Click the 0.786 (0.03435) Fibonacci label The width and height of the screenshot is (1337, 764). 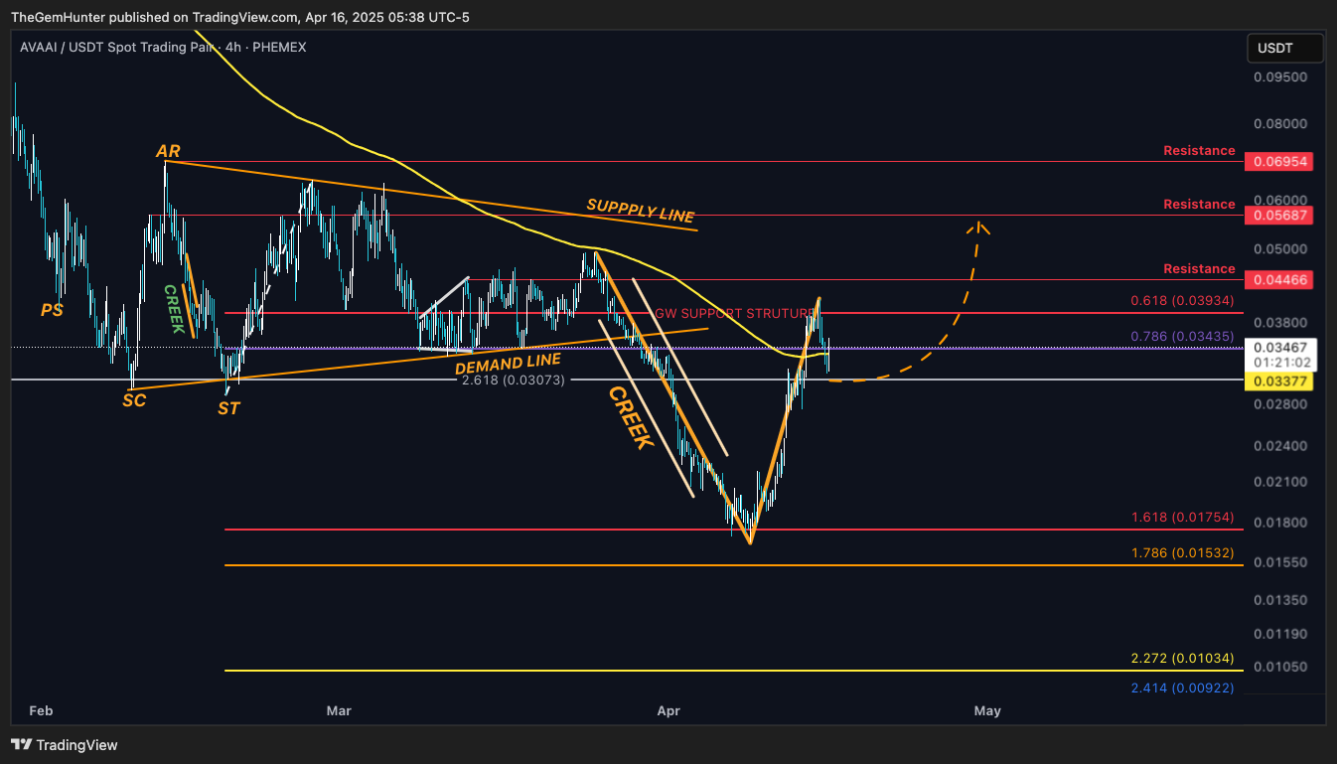point(1182,336)
